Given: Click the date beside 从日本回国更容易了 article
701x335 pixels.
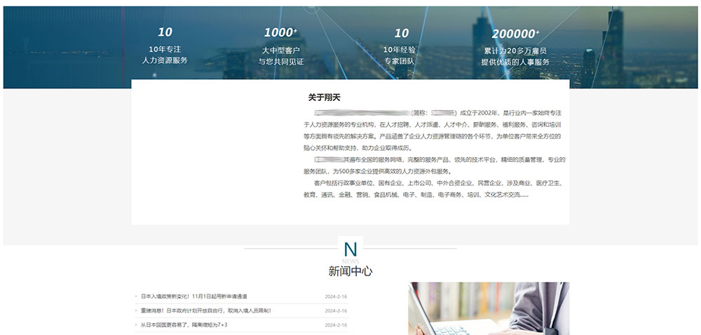Looking at the screenshot, I should [x=336, y=325].
